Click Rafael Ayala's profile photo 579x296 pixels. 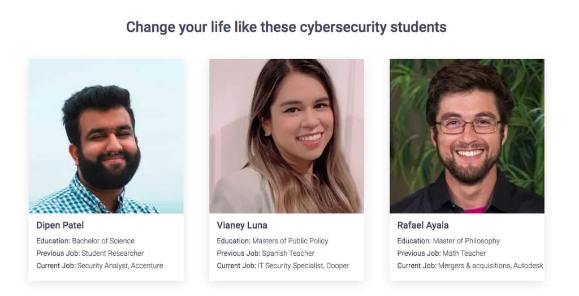pyautogui.click(x=466, y=136)
